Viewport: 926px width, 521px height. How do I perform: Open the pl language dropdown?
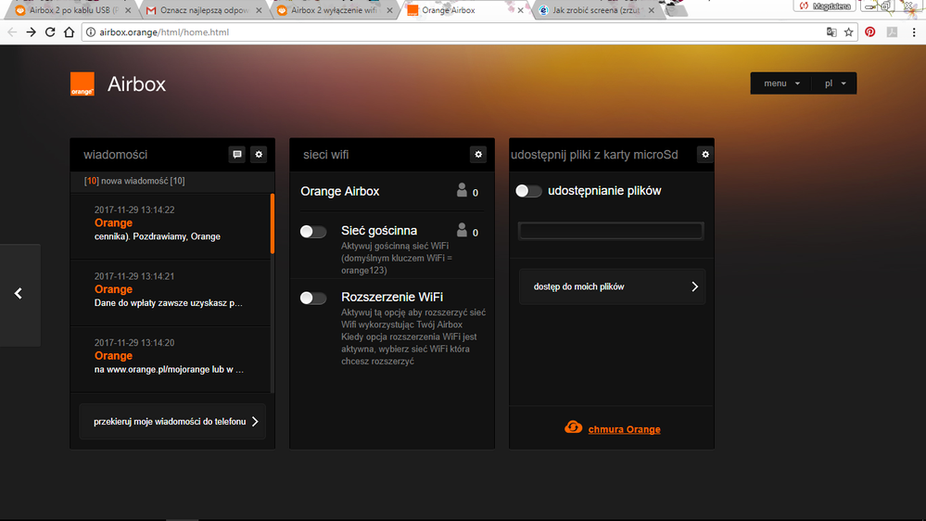point(834,83)
